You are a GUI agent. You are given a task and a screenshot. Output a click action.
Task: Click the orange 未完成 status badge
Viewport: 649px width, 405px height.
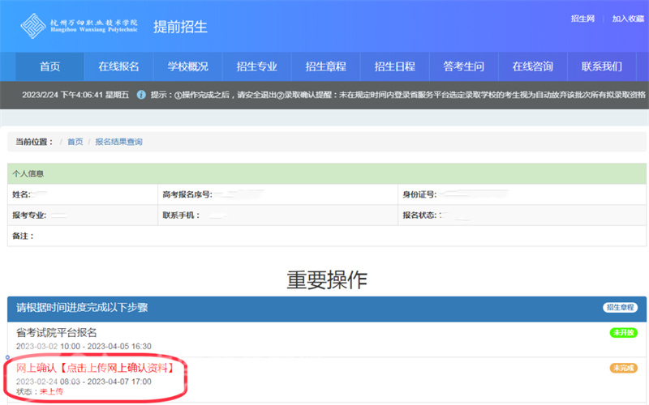point(624,369)
